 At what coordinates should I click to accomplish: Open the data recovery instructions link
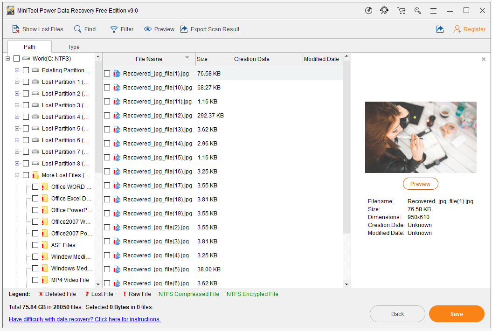tap(85, 319)
